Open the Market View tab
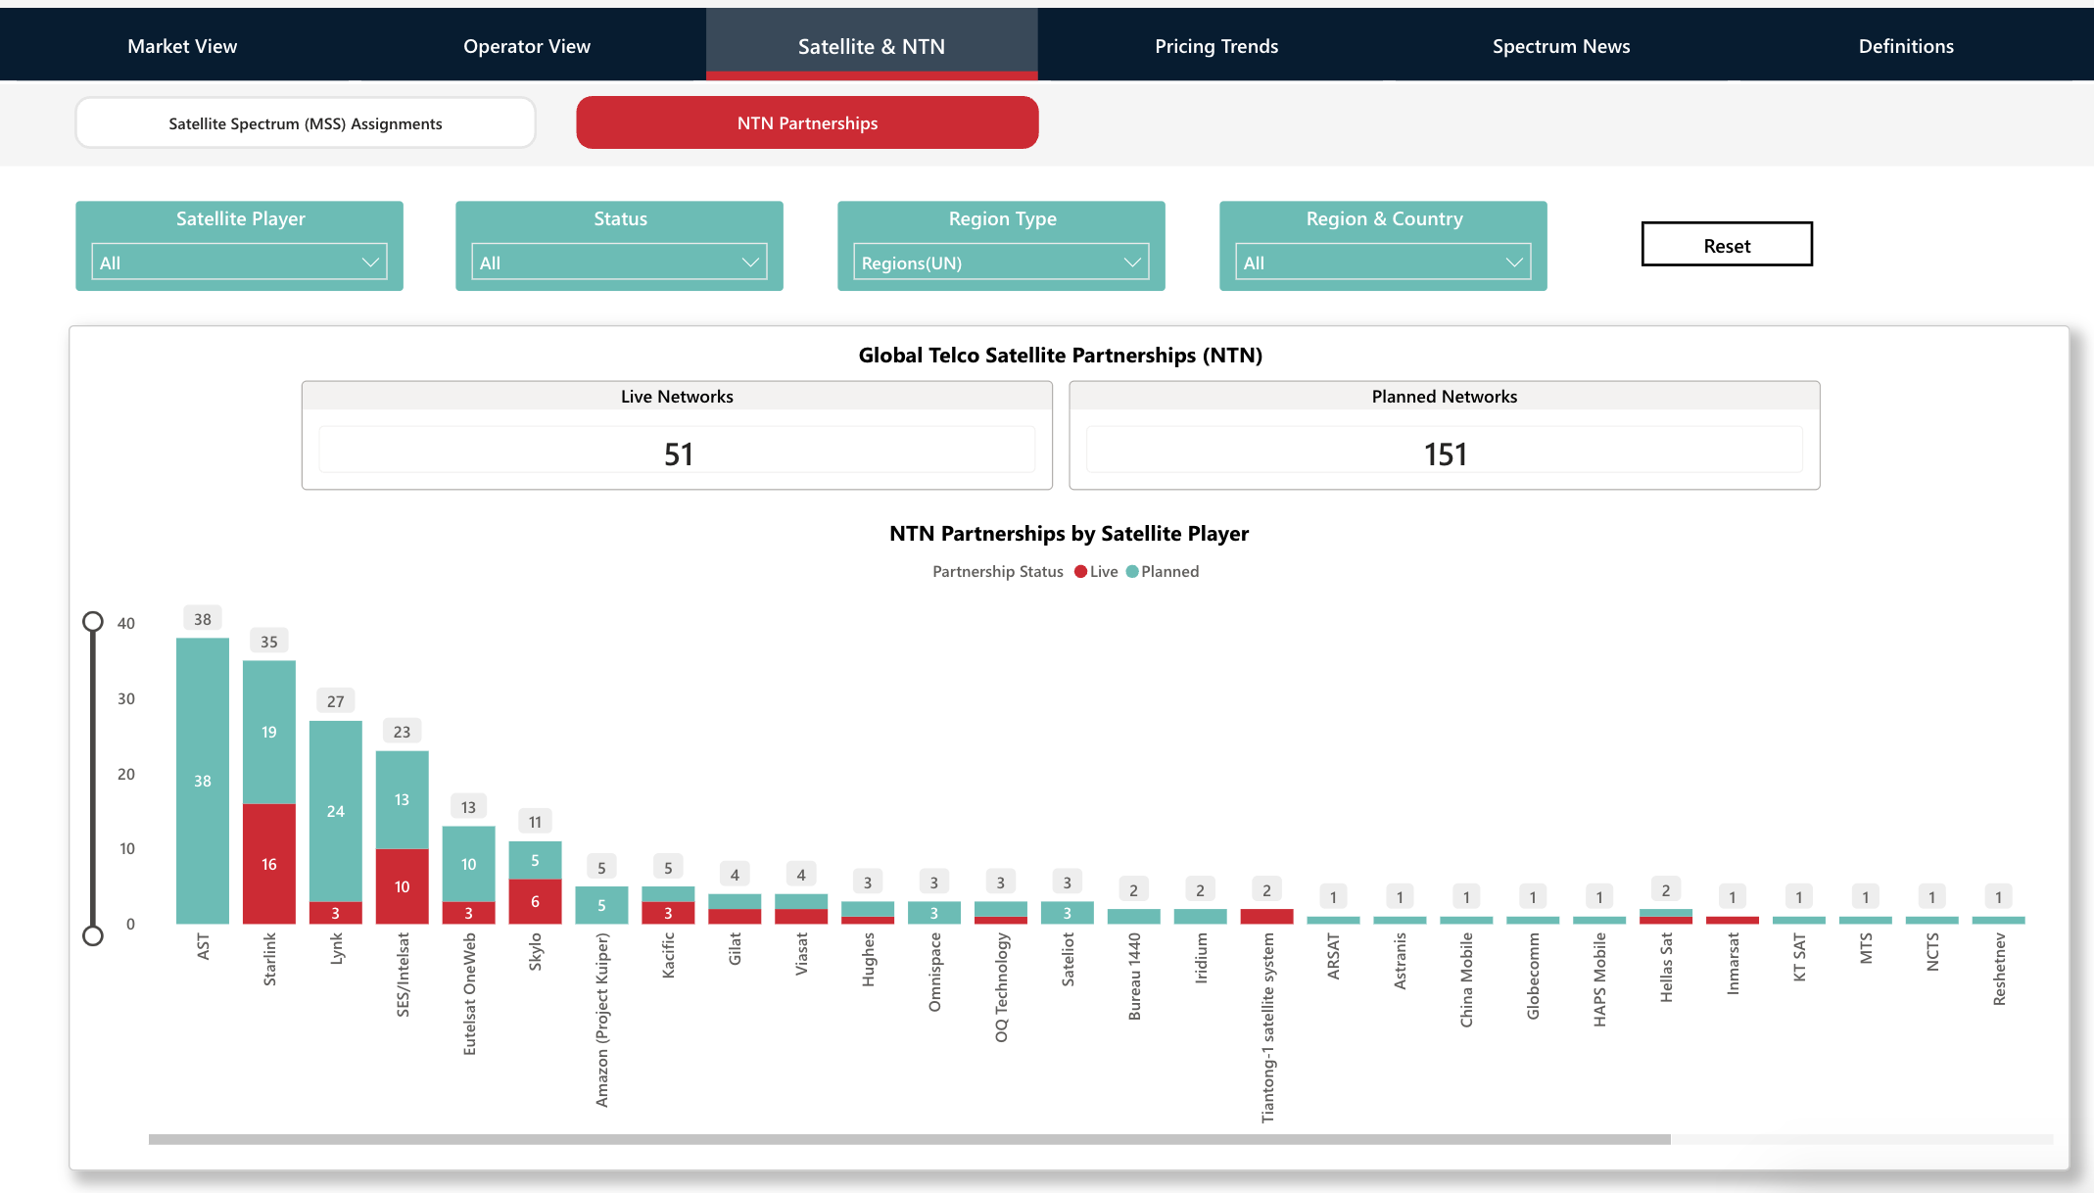This screenshot has width=2094, height=1193. [x=182, y=46]
